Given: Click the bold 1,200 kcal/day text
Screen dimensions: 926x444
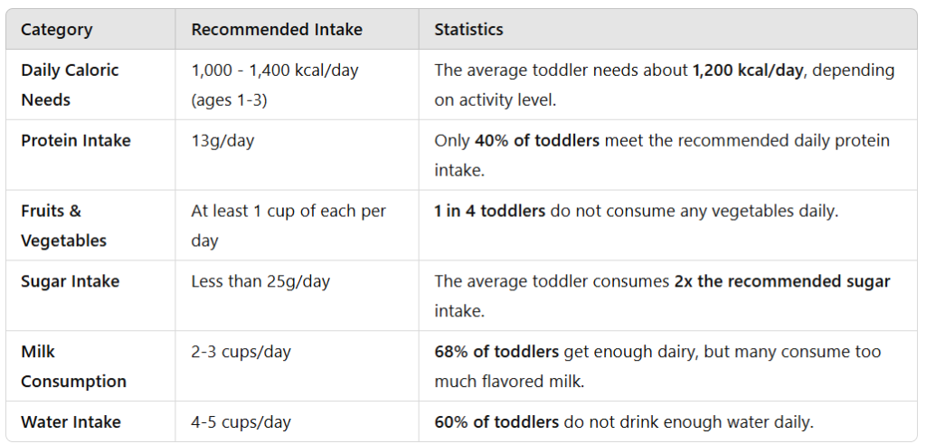Looking at the screenshot, I should (747, 71).
